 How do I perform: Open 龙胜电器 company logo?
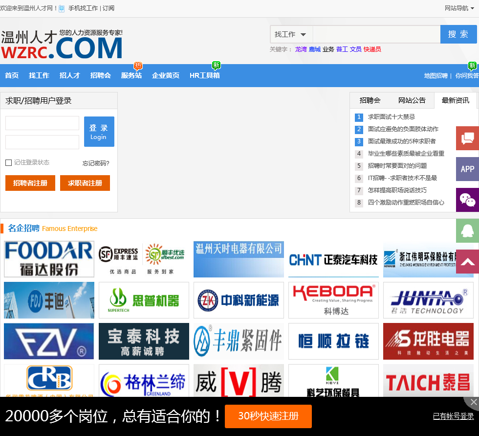click(x=428, y=341)
